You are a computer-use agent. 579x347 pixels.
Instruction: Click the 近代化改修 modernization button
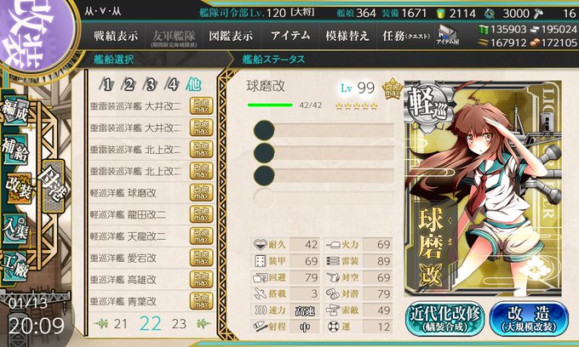point(445,319)
